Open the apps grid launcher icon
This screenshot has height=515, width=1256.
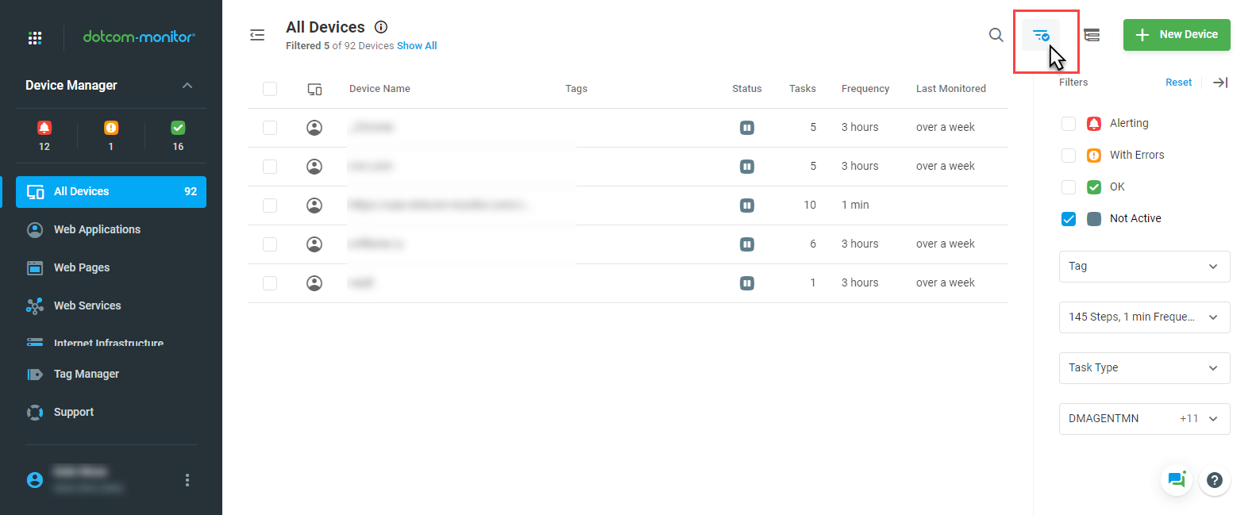35,37
